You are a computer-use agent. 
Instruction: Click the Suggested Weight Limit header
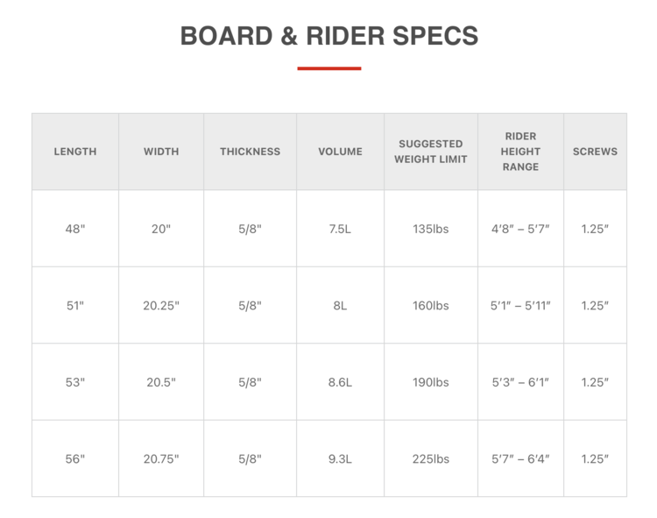[x=430, y=152]
